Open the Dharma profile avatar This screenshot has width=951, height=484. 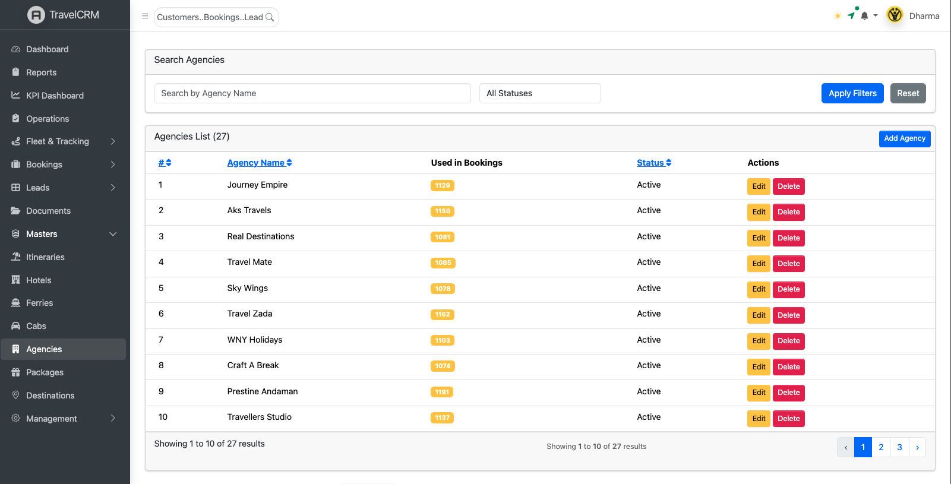(895, 15)
